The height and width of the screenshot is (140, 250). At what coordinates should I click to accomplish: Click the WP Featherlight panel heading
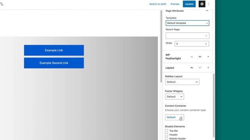[x=173, y=57]
